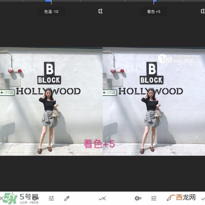Apply auto white balance AW in right screenshot
Screen dimensions: 205x205
(x=138, y=198)
